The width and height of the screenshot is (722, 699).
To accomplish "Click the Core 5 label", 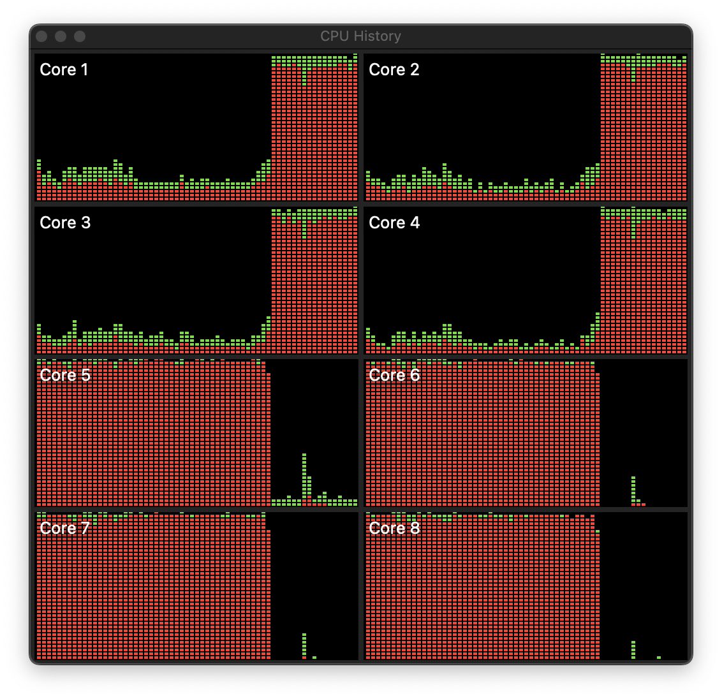I will coord(65,375).
